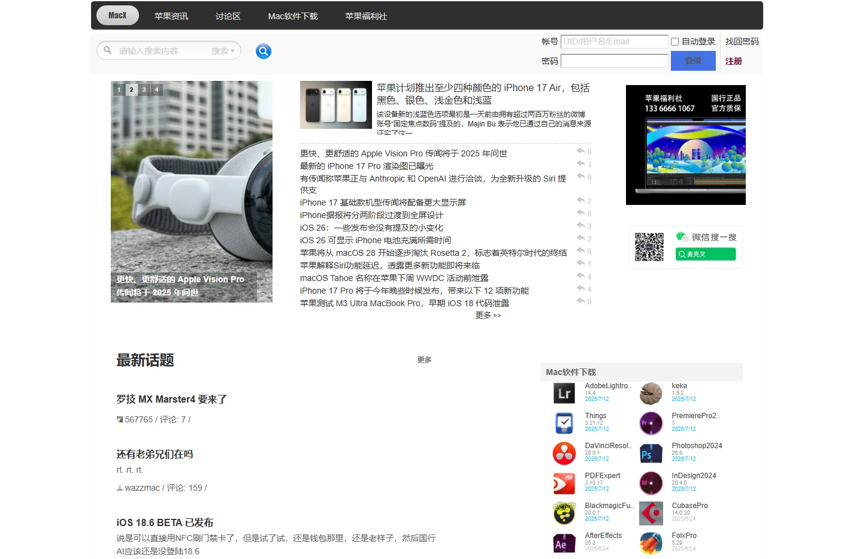Click reply icon beside macOS Tahoe headline
Viewport: 853px width, 559px height.
point(580,276)
